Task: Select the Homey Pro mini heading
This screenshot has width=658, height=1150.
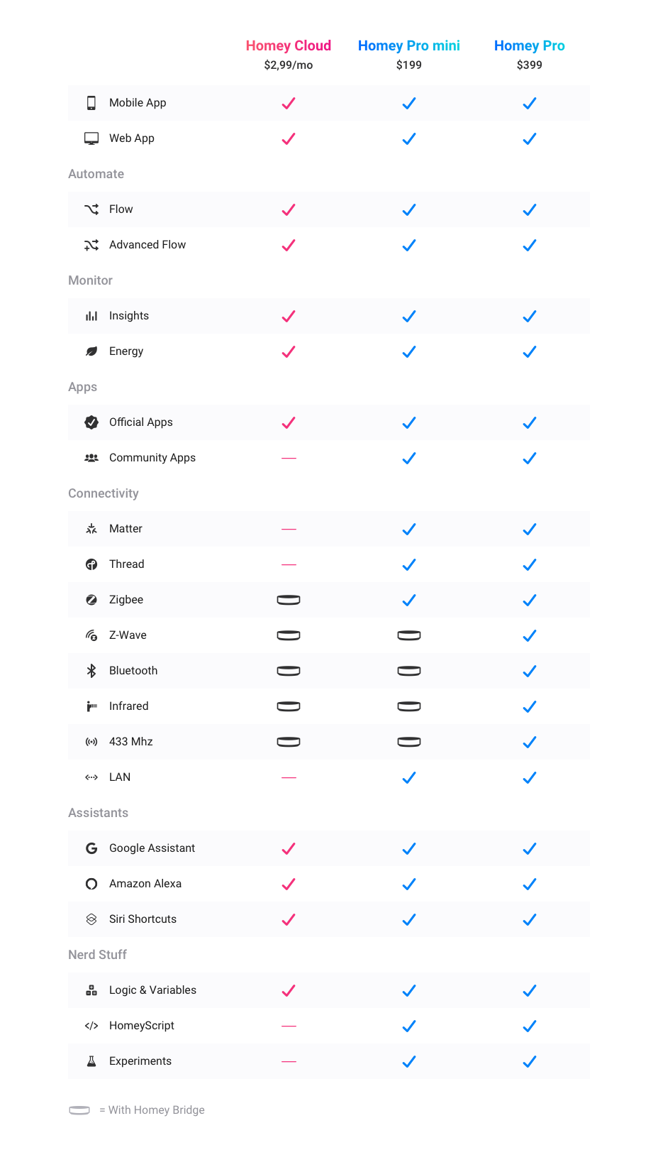Action: pos(409,46)
